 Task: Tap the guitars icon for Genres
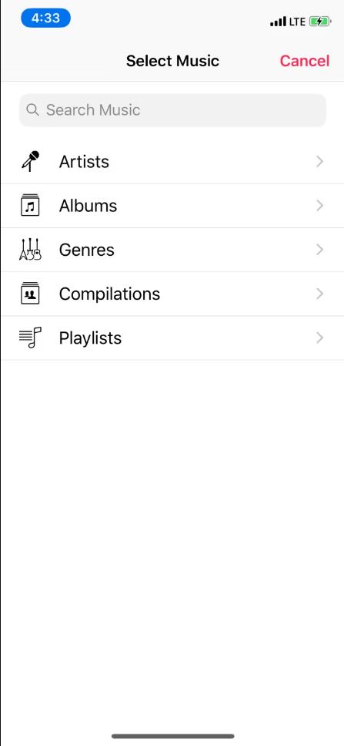tap(30, 249)
